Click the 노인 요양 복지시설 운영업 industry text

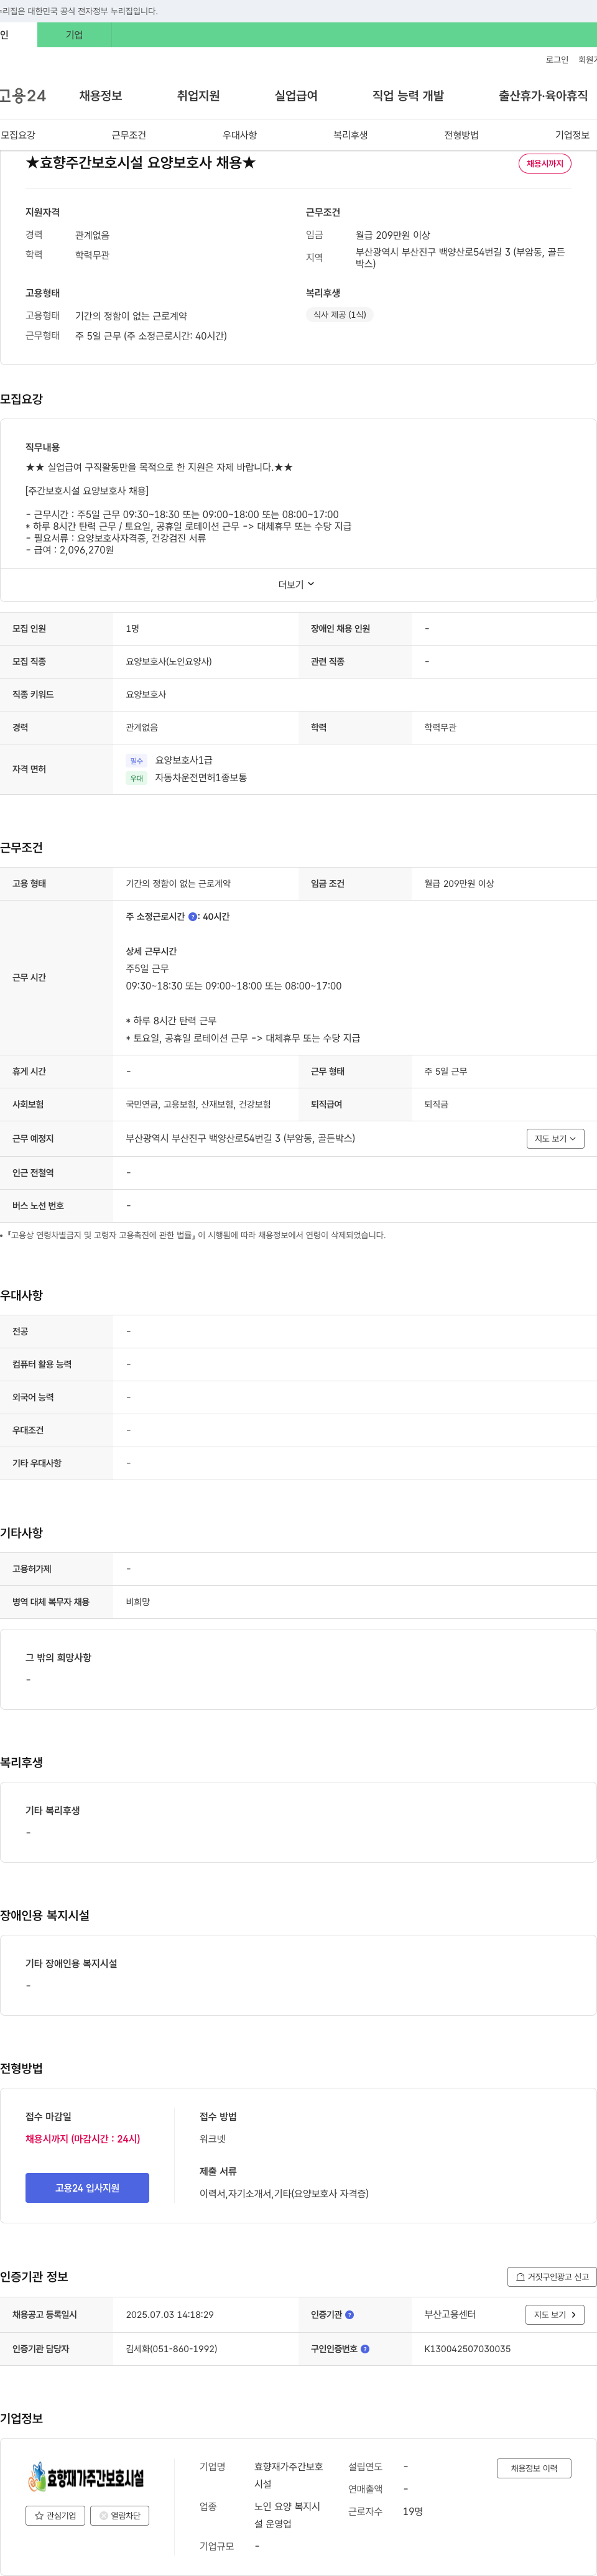pos(288,2516)
